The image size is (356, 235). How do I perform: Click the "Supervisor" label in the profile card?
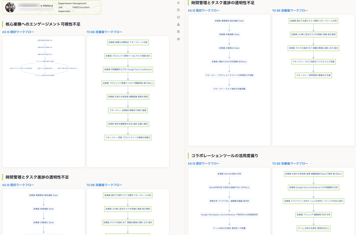tap(64, 11)
